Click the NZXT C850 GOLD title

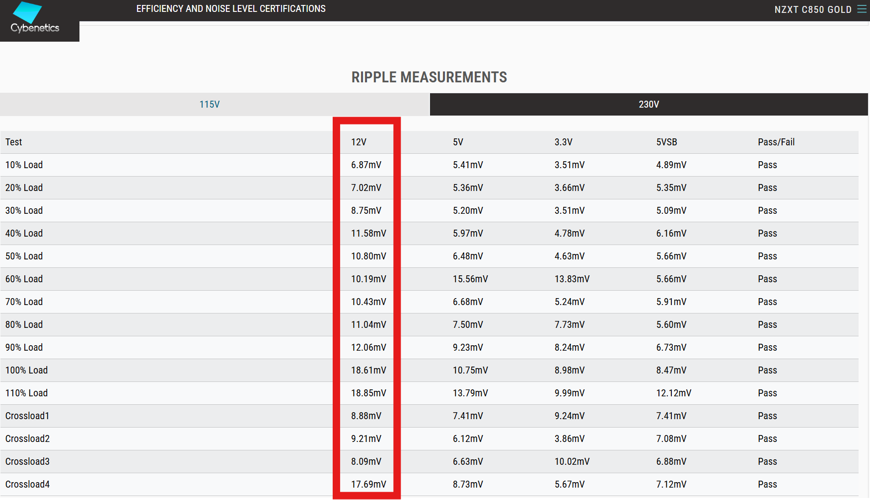coord(813,9)
